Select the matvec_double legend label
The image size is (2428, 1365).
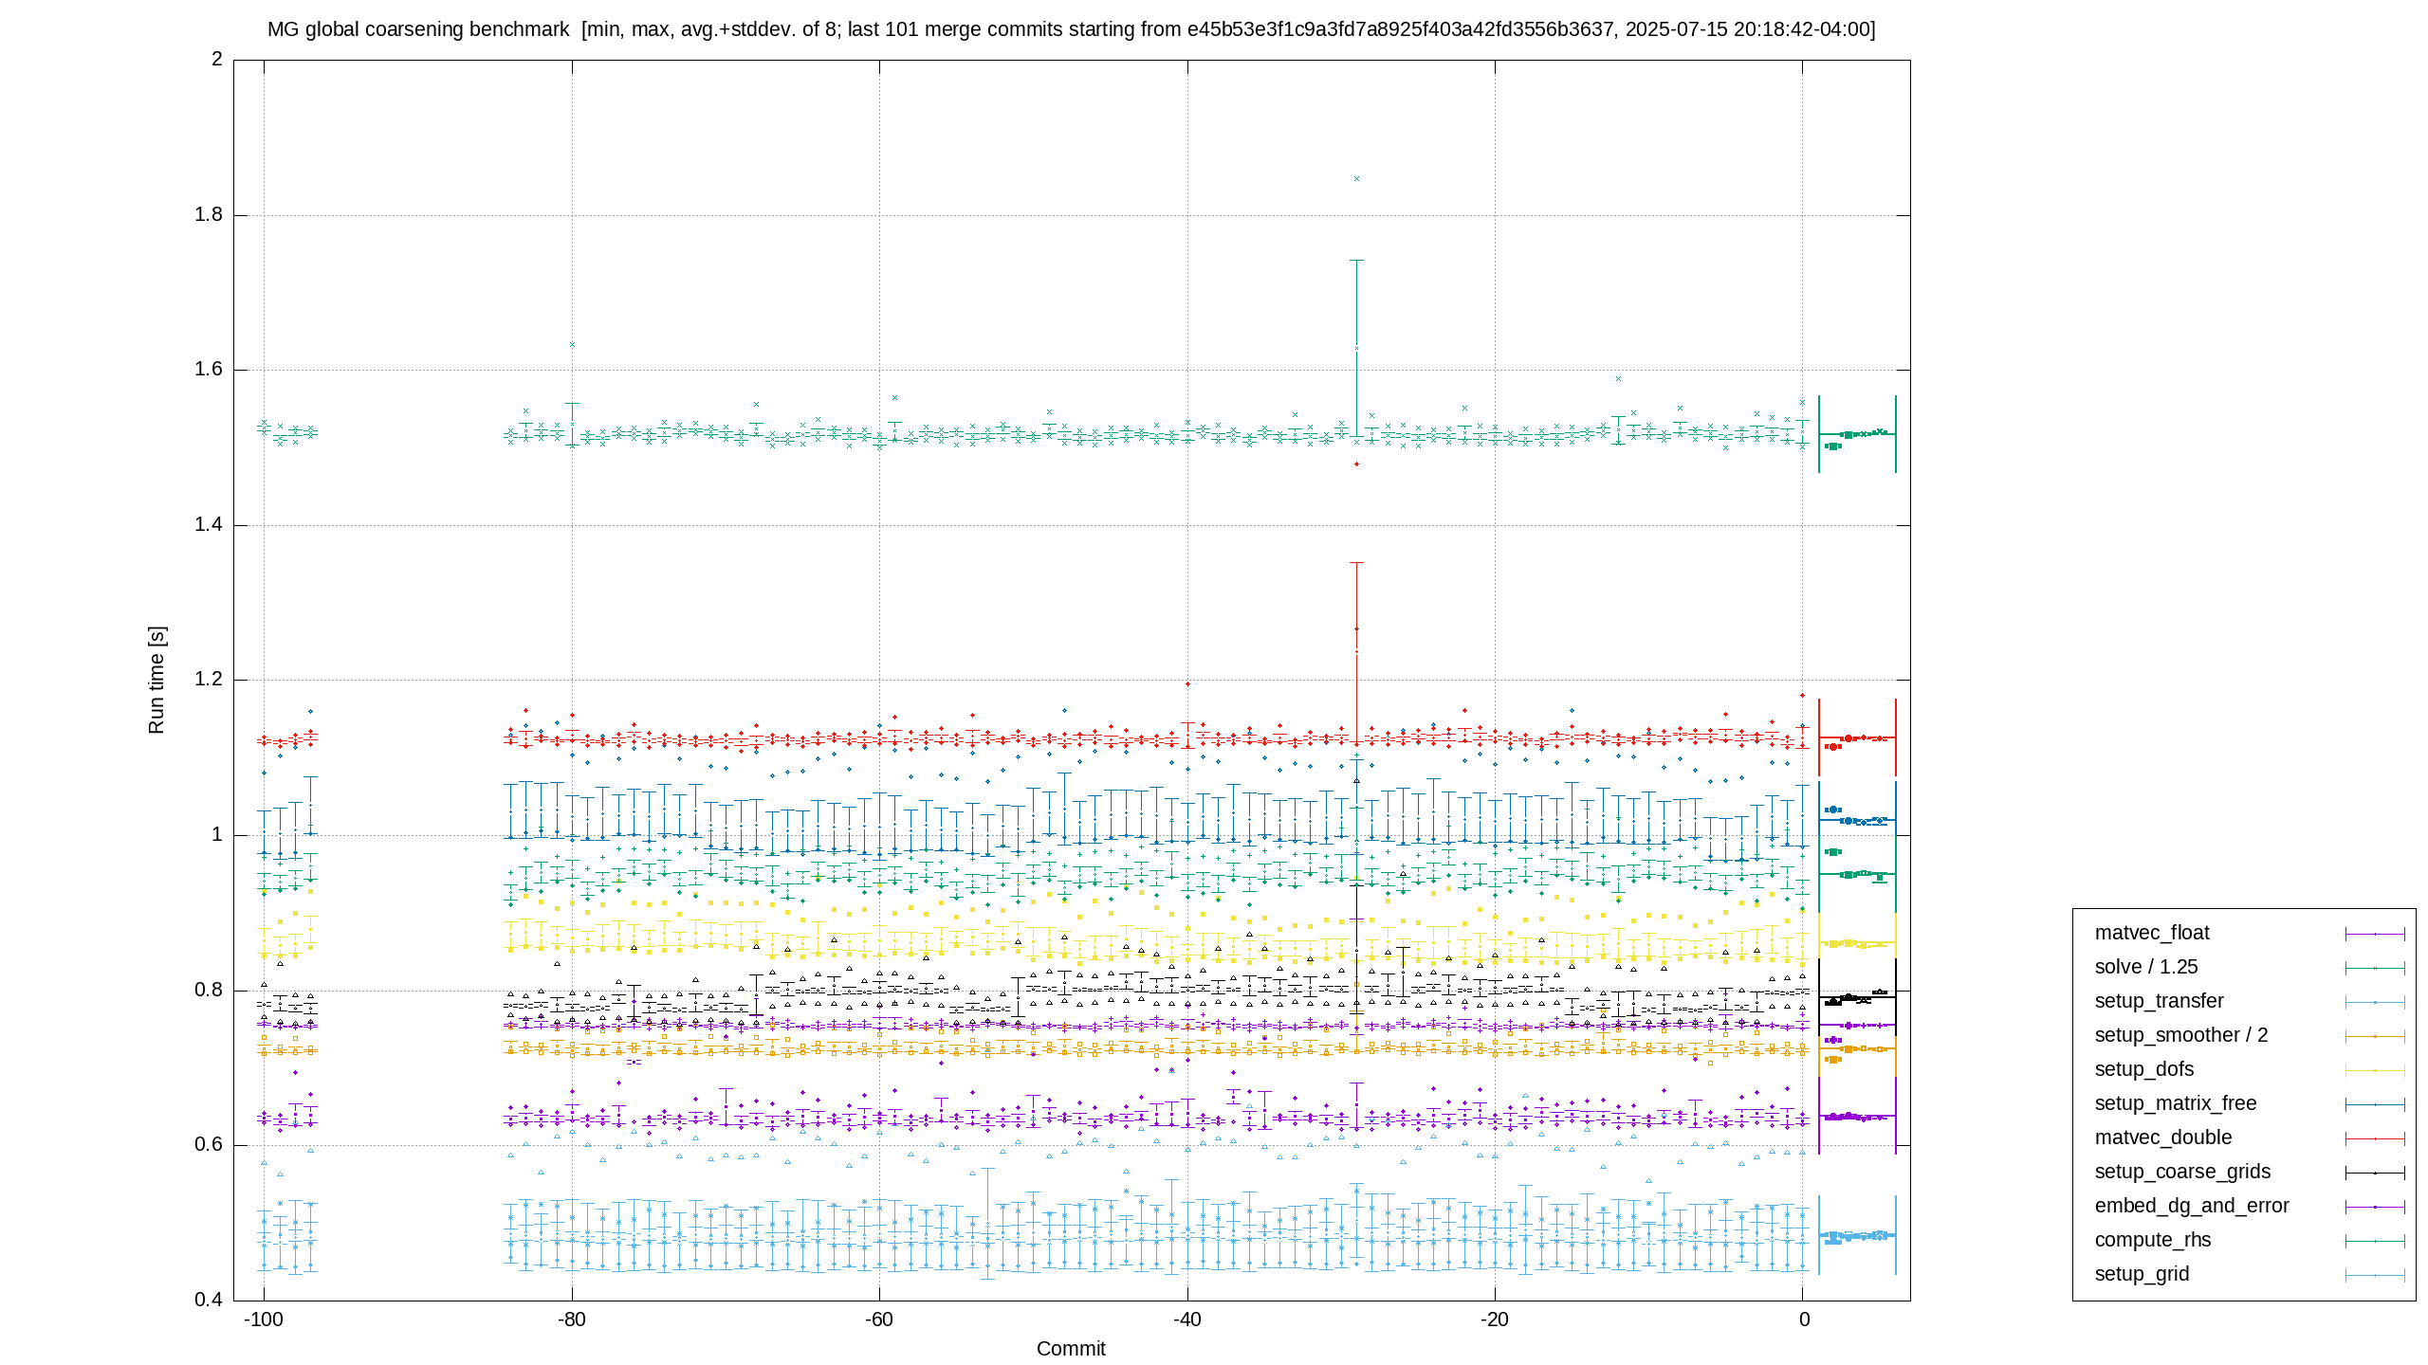(2162, 1137)
